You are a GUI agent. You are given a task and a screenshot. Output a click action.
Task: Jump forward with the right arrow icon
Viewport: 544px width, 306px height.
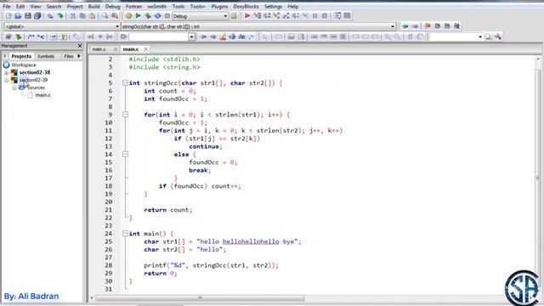click(415, 26)
